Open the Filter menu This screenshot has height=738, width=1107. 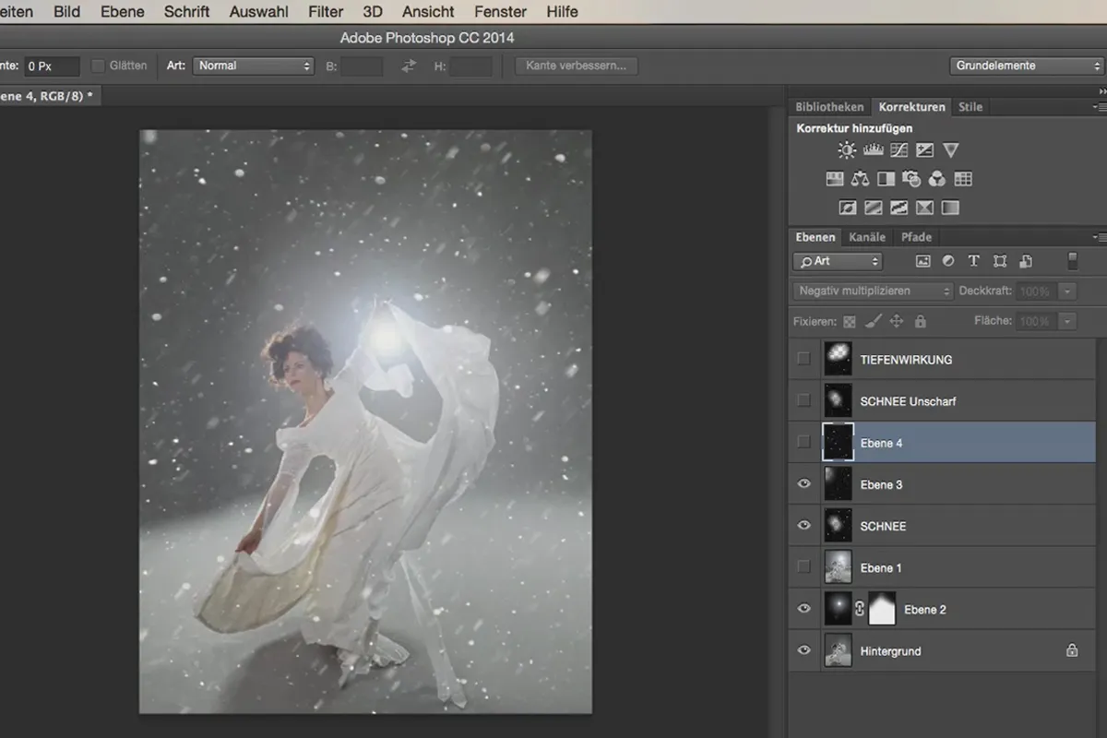coord(325,12)
